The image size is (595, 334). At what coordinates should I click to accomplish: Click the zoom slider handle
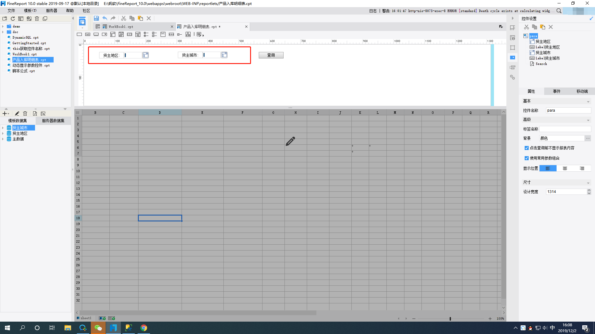click(450, 319)
